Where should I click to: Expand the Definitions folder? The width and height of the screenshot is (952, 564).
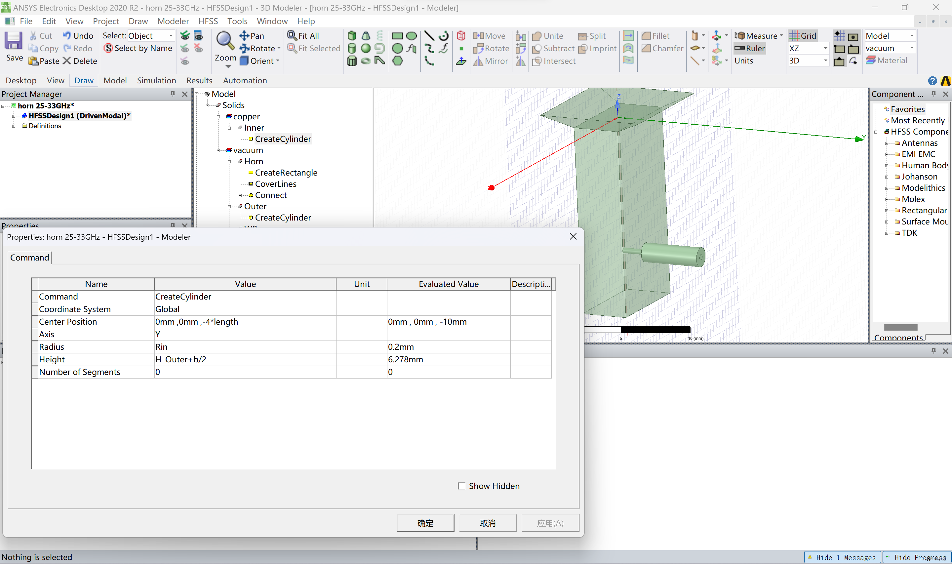point(14,126)
